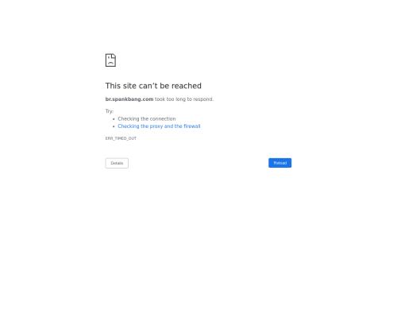Screen dimensions: 397x318
Task: Click the word 'proxy' in the blue link
Action: click(156, 126)
